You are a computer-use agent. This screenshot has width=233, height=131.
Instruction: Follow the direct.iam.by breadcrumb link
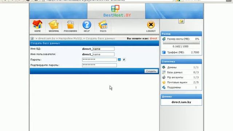pos(47,38)
